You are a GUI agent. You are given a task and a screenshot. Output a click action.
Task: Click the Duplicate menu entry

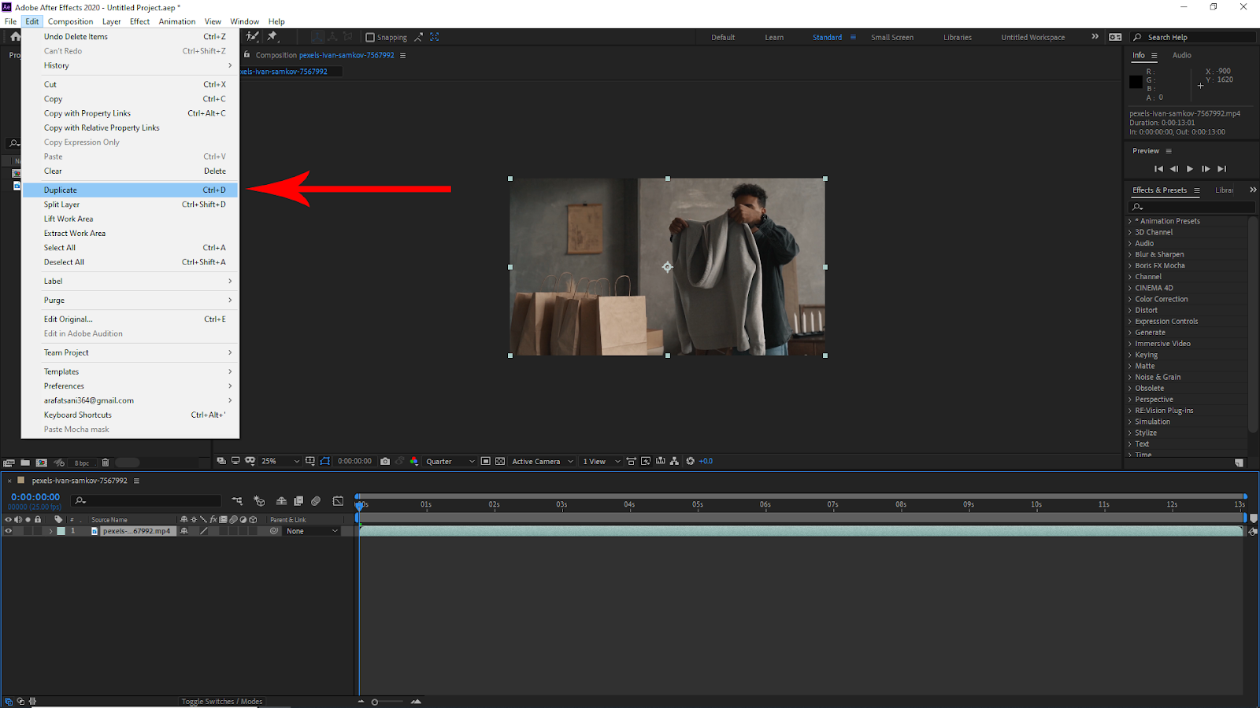[61, 190]
